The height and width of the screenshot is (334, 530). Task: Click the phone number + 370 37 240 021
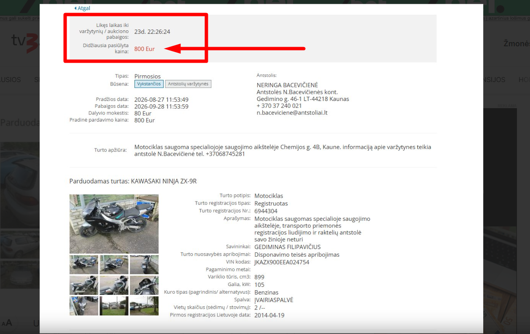coord(279,106)
